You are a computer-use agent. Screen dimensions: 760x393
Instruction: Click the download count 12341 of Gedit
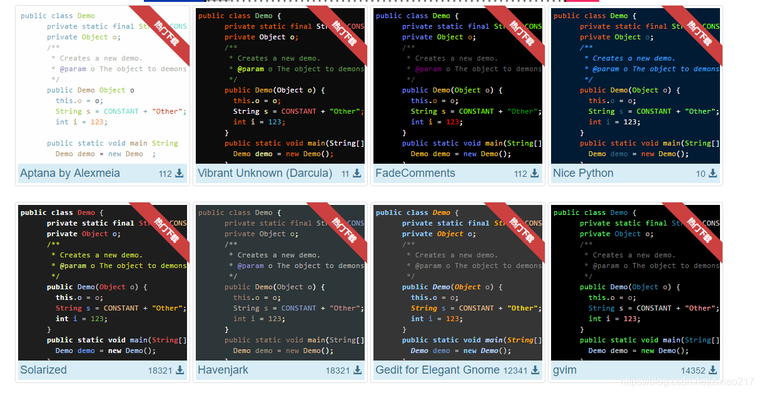coord(515,371)
